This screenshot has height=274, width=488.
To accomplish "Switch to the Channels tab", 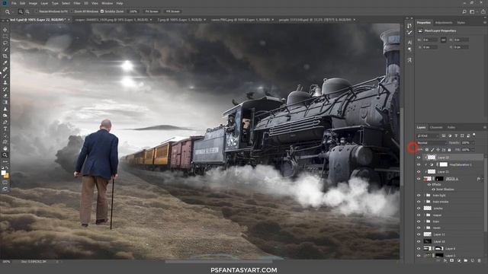I will [x=436, y=127].
